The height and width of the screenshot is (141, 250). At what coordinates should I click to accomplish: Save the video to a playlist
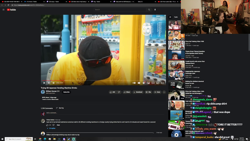157,92
